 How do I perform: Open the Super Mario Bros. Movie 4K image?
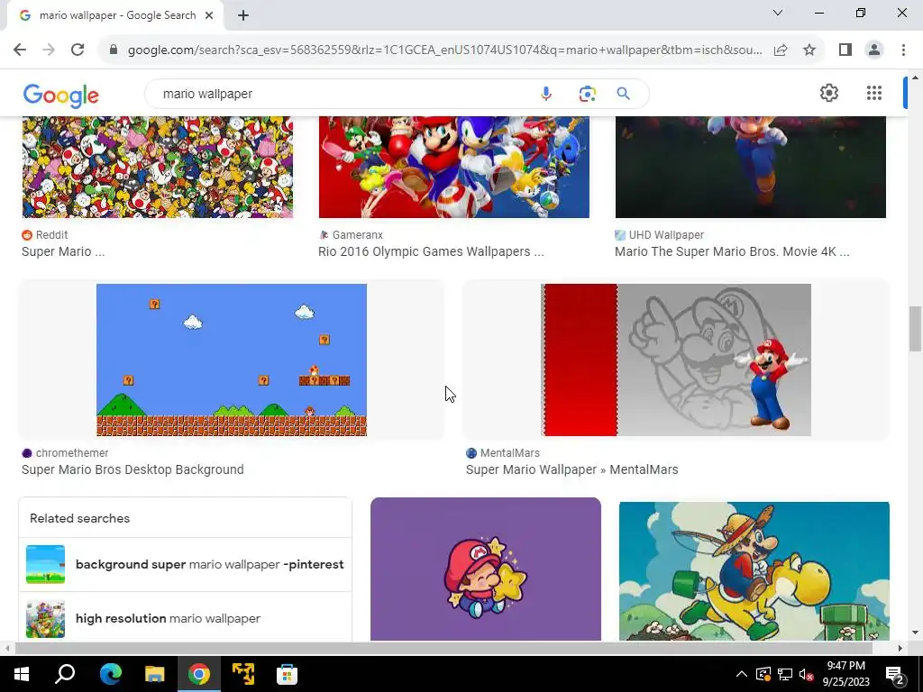click(x=751, y=167)
